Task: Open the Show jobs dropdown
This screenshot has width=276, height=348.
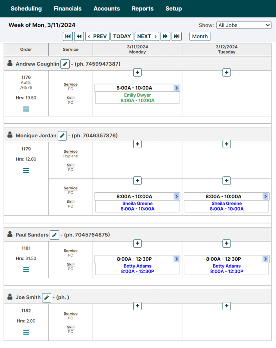Action: click(x=244, y=25)
